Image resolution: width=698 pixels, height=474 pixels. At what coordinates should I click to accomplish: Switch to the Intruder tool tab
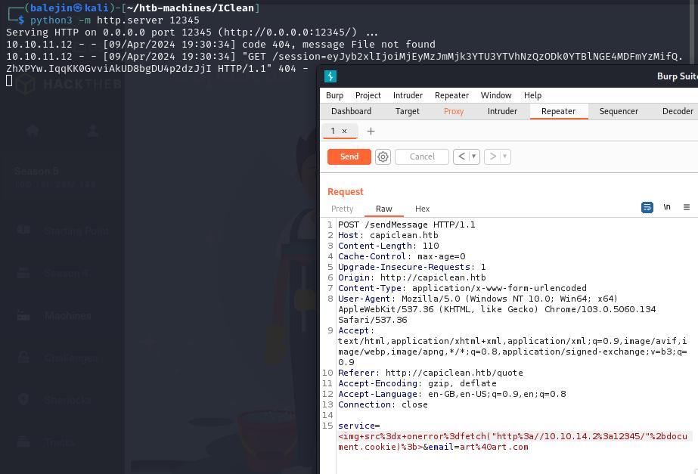(x=502, y=111)
